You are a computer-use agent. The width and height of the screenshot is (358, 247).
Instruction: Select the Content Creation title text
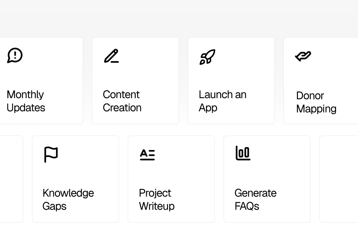[122, 101]
